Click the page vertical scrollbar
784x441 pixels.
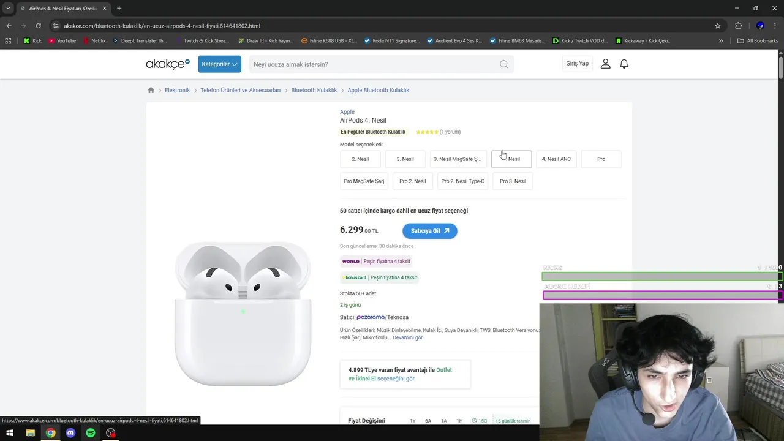[781, 67]
